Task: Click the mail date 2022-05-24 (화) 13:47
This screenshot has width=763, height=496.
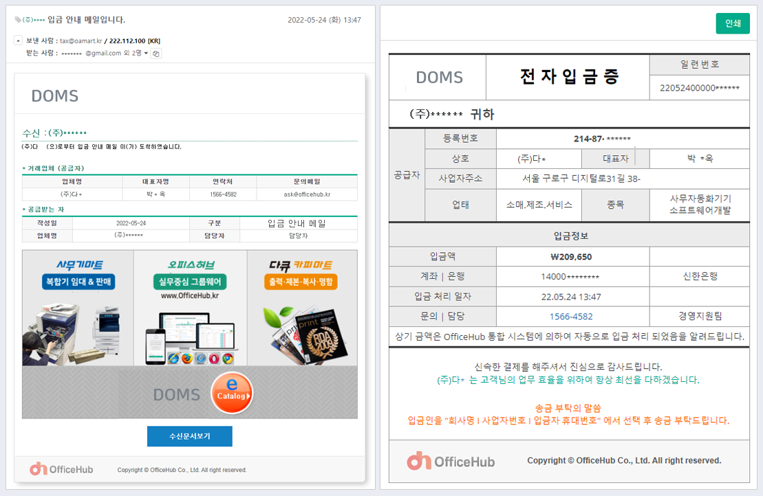Action: coord(324,20)
